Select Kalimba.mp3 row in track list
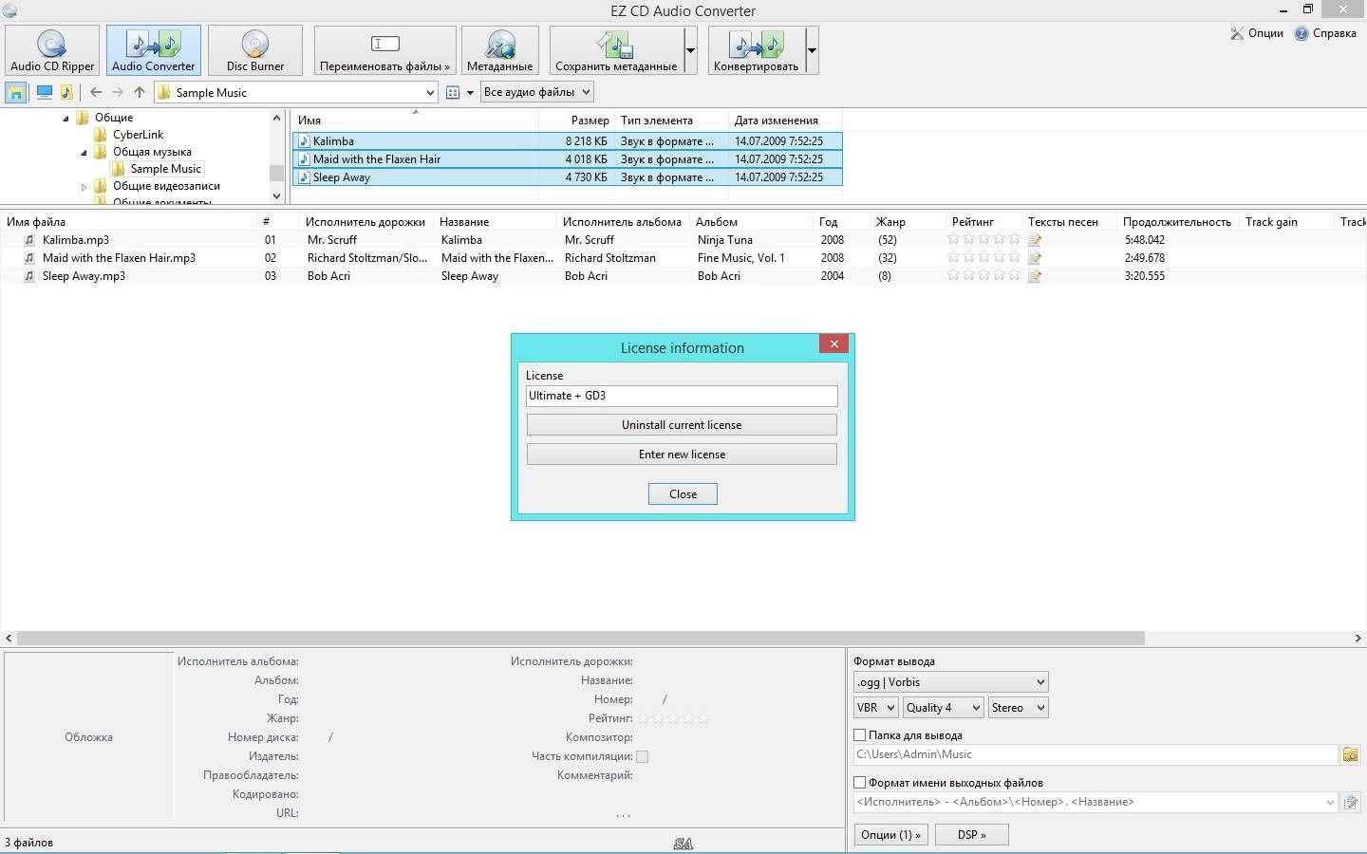 coord(683,240)
